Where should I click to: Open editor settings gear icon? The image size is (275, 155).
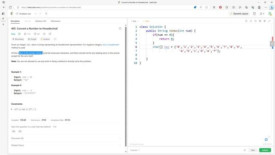pos(265,21)
